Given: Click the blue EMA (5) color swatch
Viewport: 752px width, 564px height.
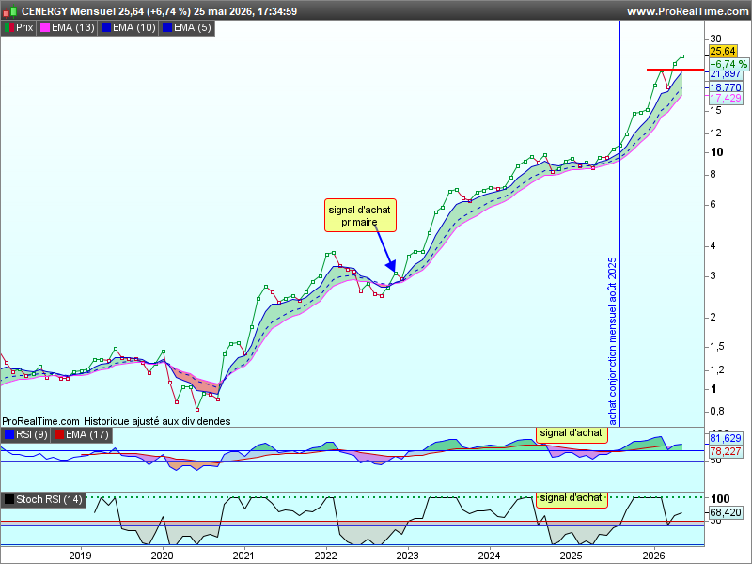Looking at the screenshot, I should point(167,28).
